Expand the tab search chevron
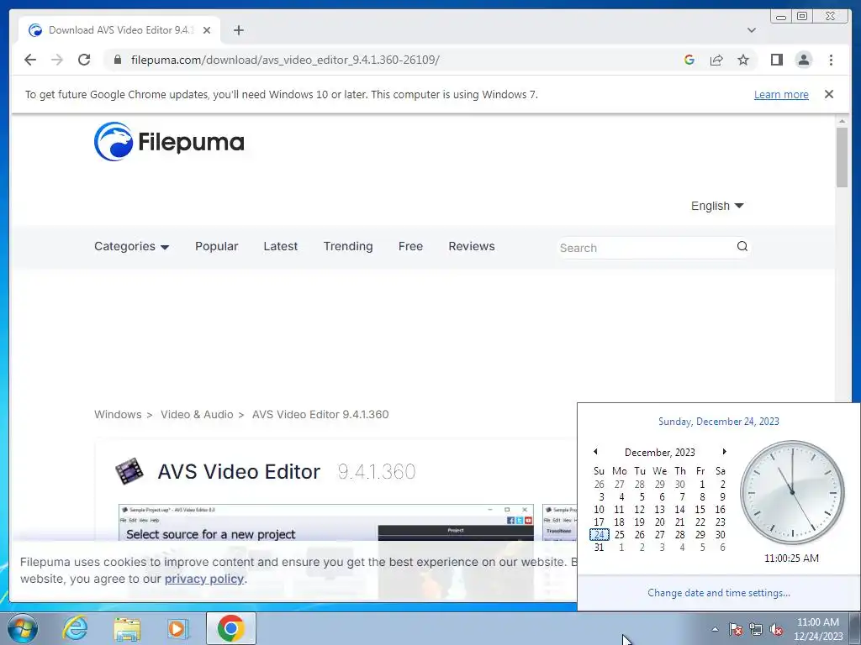861x645 pixels. point(751,30)
